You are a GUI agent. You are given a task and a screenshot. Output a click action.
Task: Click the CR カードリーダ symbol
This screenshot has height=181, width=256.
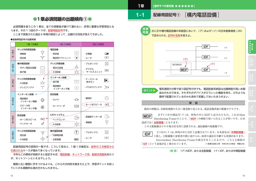tap(77, 106)
